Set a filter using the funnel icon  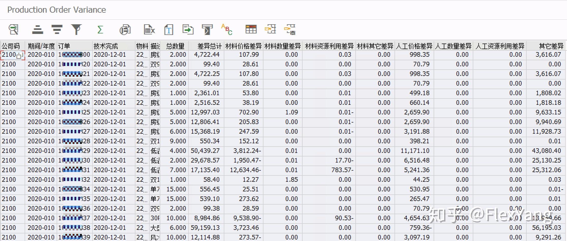click(76, 29)
